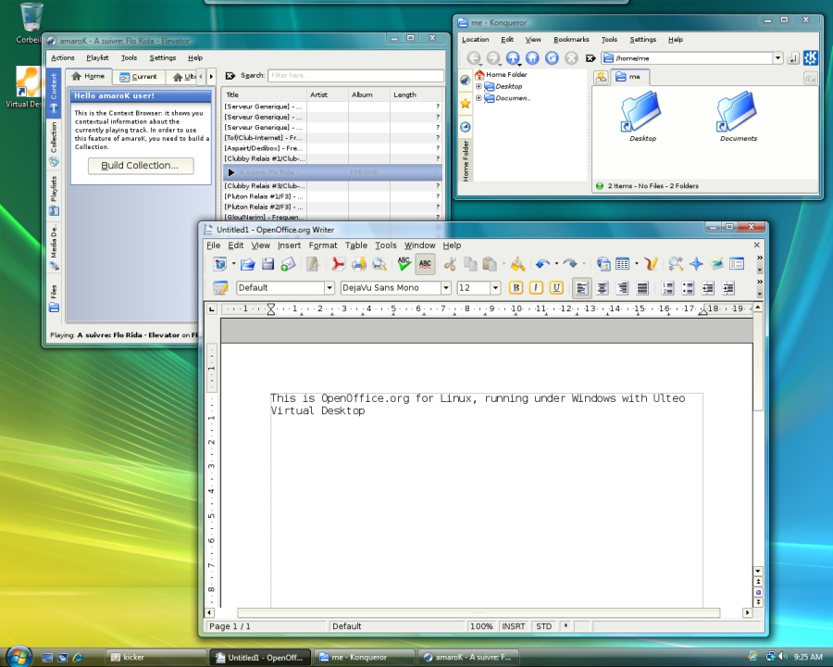Click the amaroK taskbar button
Viewport: 833px width, 667px height.
click(x=468, y=657)
